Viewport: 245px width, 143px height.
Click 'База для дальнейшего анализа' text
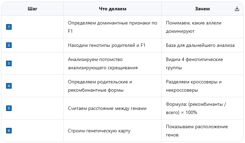point(200,45)
